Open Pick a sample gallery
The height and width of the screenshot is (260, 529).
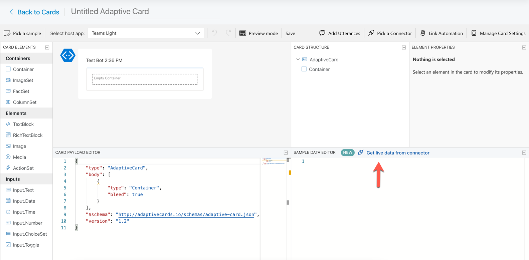[22, 33]
